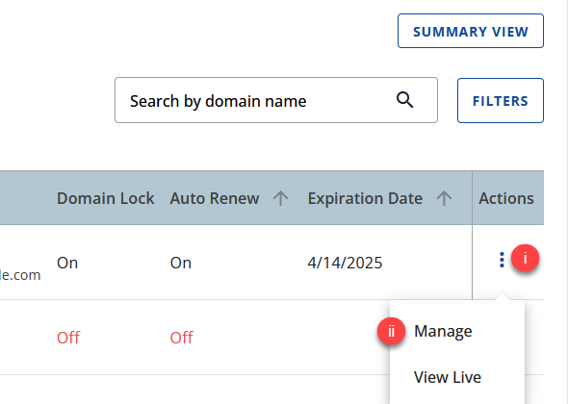Choose View Live from the actions menu
This screenshot has width=568, height=404.
448,377
